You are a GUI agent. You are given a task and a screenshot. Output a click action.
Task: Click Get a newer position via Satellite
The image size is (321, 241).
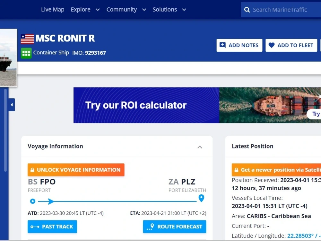276,170
